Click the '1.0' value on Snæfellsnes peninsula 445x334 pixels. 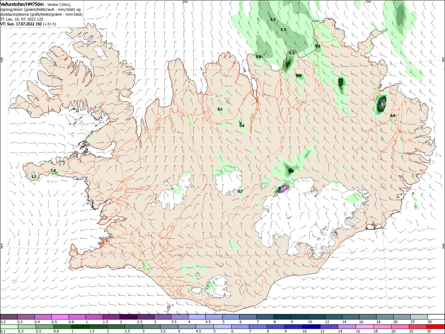[53, 170]
